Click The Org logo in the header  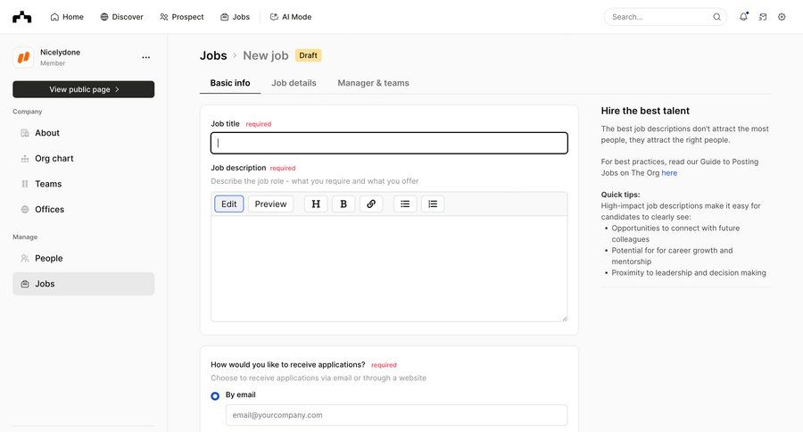click(22, 17)
